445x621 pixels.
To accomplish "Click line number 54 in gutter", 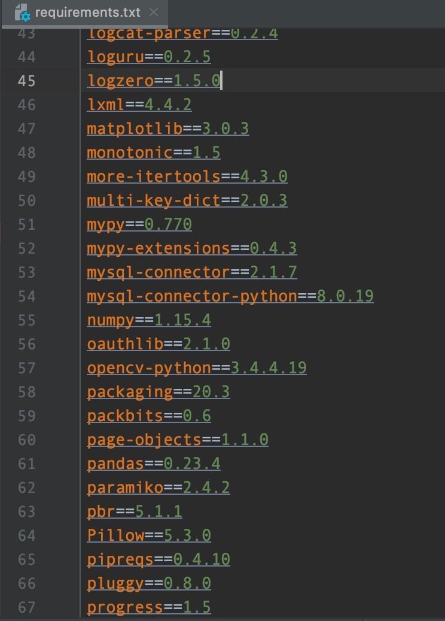I will pos(26,296).
